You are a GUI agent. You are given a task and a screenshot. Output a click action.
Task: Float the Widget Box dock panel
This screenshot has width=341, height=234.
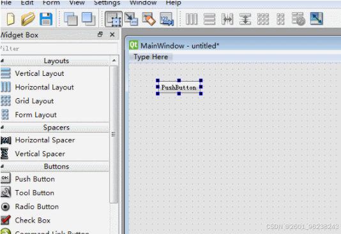point(100,34)
